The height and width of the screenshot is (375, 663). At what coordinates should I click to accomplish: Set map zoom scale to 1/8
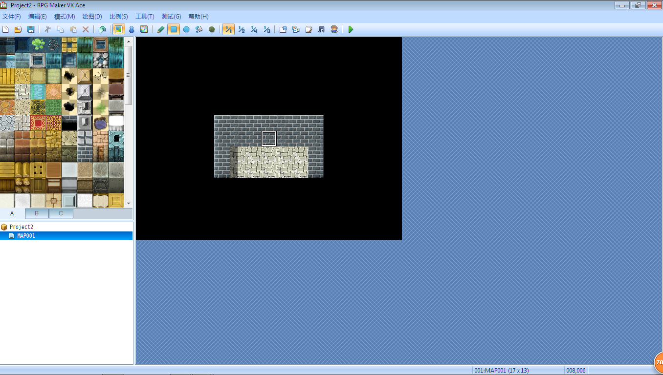pos(267,29)
